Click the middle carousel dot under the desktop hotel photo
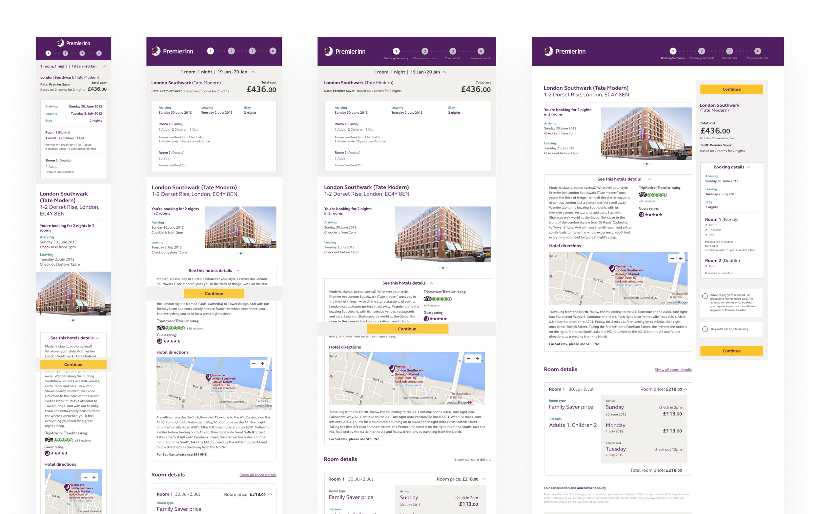The image size is (820, 514). pos(646,164)
